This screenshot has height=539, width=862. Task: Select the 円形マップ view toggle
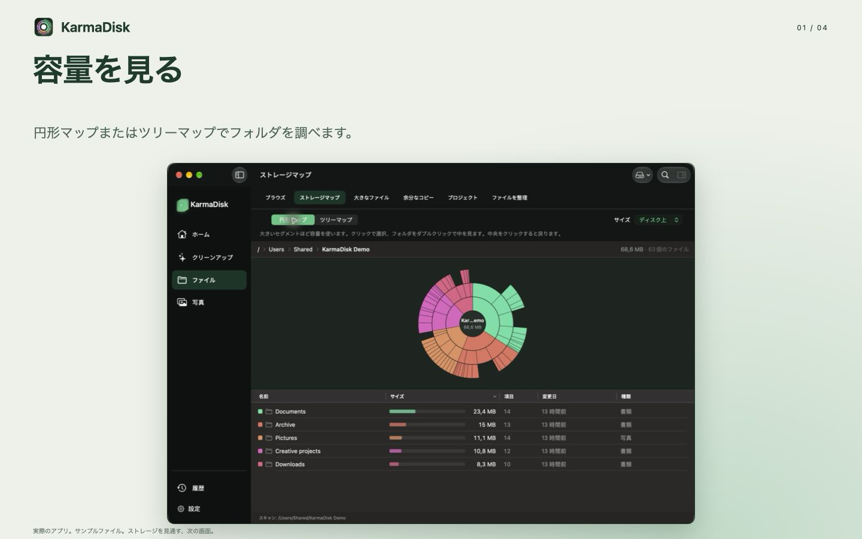pos(293,220)
